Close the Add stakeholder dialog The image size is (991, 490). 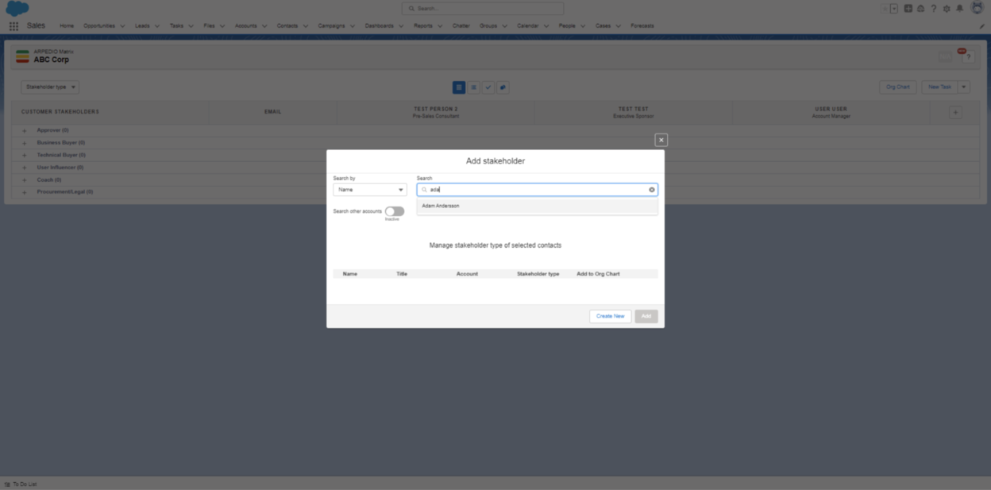661,140
